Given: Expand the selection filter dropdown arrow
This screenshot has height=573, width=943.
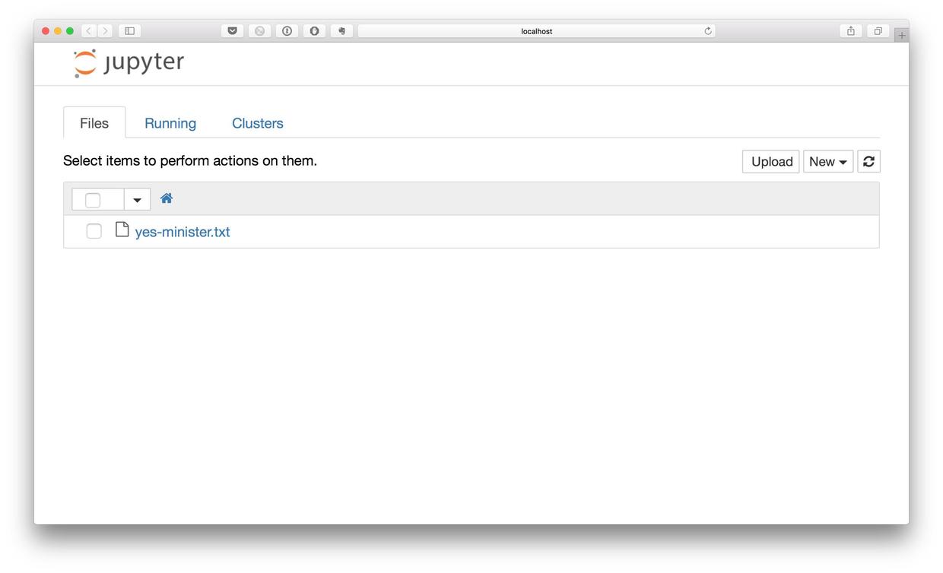Looking at the screenshot, I should tap(137, 200).
